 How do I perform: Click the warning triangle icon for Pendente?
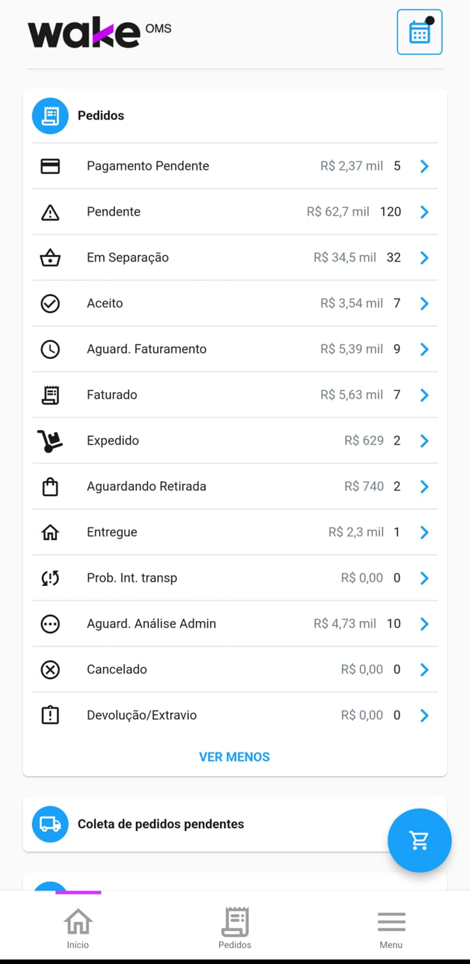50,213
